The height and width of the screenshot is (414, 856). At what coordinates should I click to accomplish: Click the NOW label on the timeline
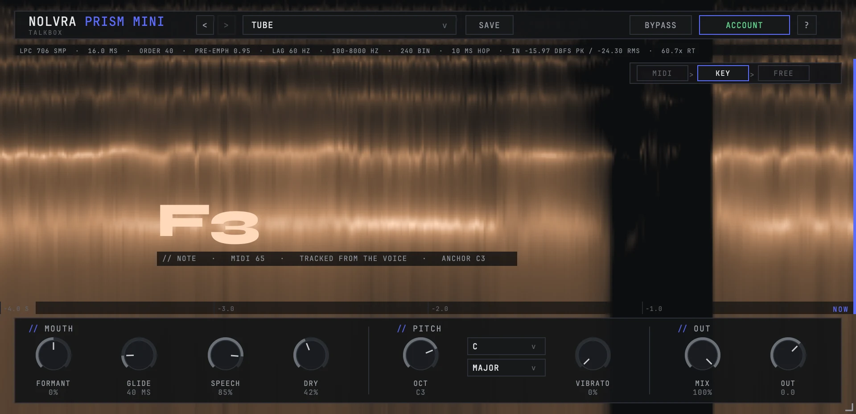840,309
